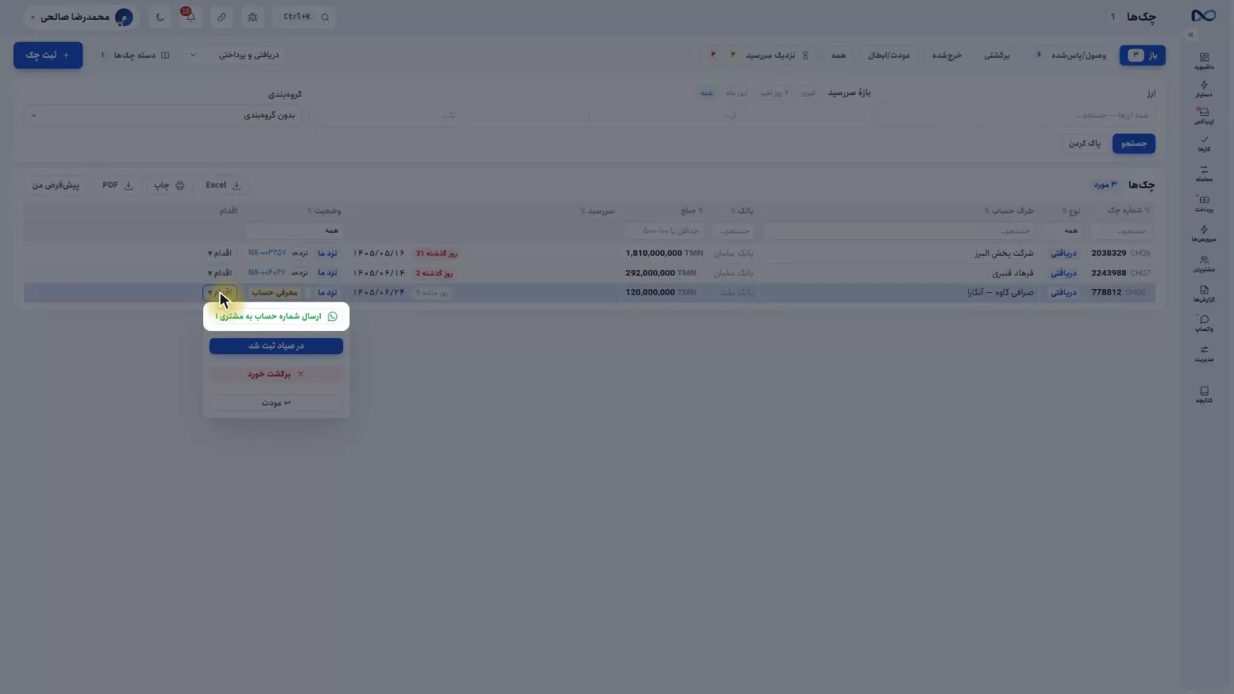
Task: Select the باز (open) tab
Action: (1142, 56)
